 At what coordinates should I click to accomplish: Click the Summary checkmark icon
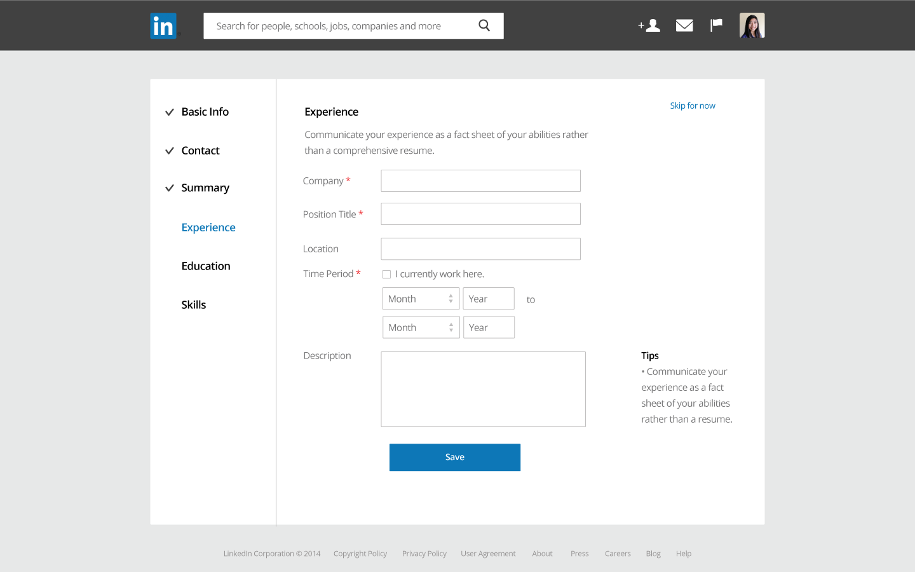click(170, 188)
